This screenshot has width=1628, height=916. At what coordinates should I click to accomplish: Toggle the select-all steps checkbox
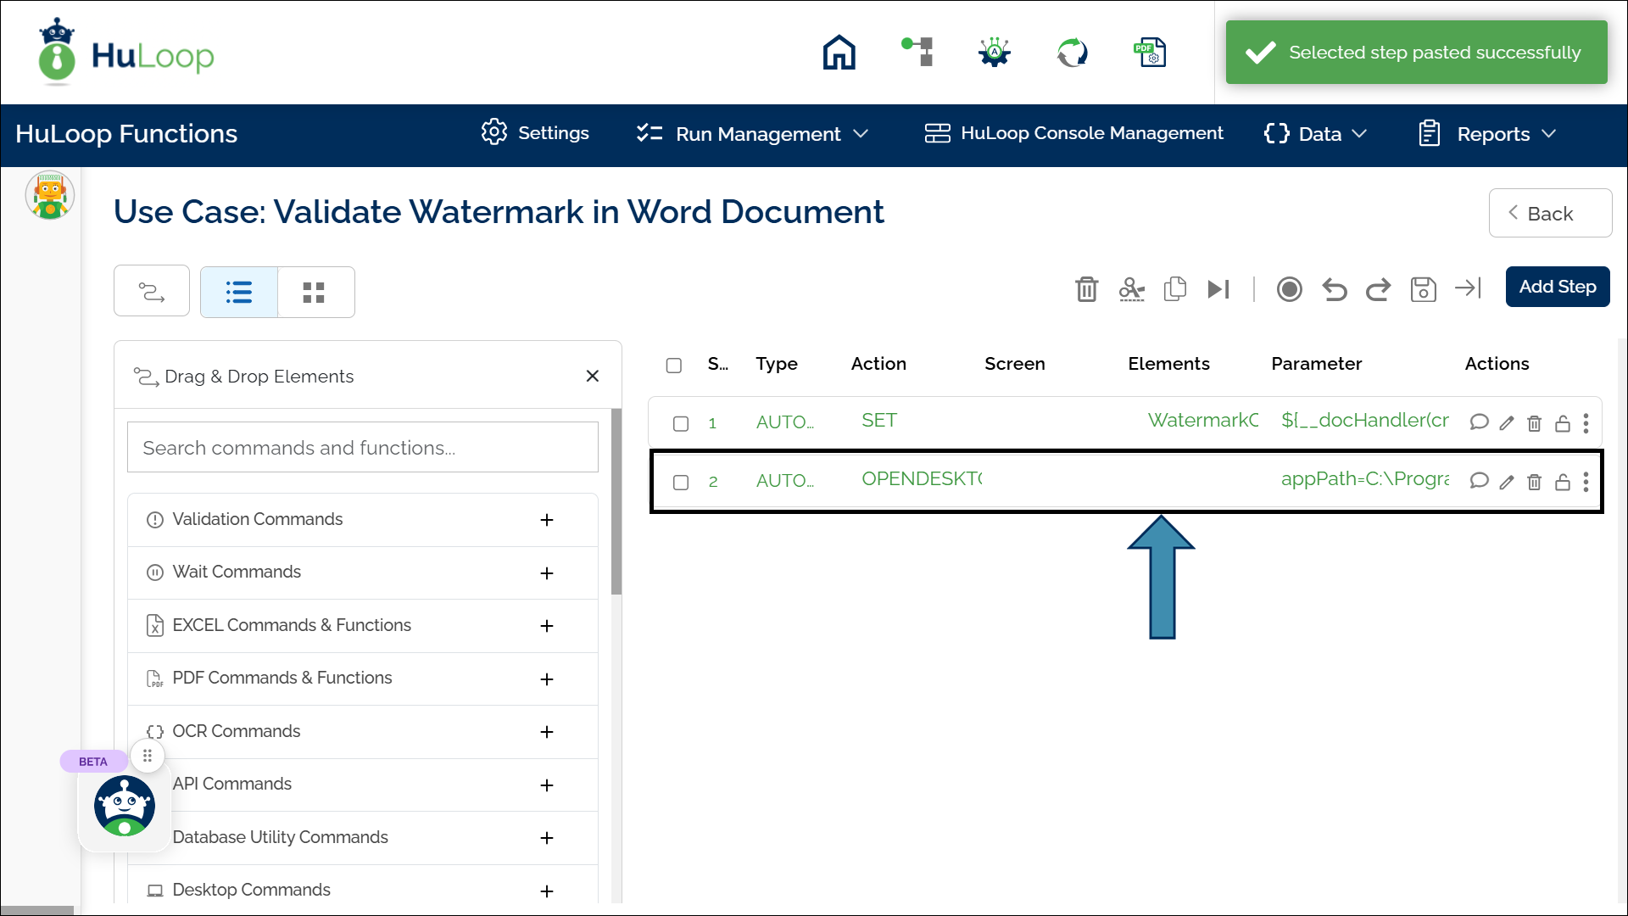tap(674, 366)
